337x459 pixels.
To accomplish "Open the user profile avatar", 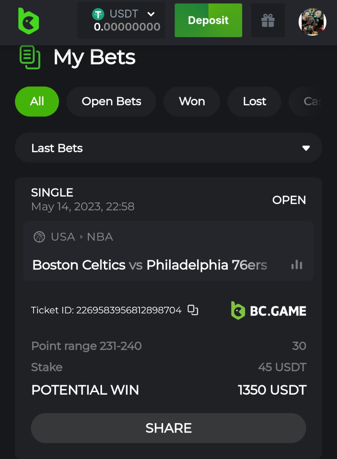I will click(x=312, y=22).
